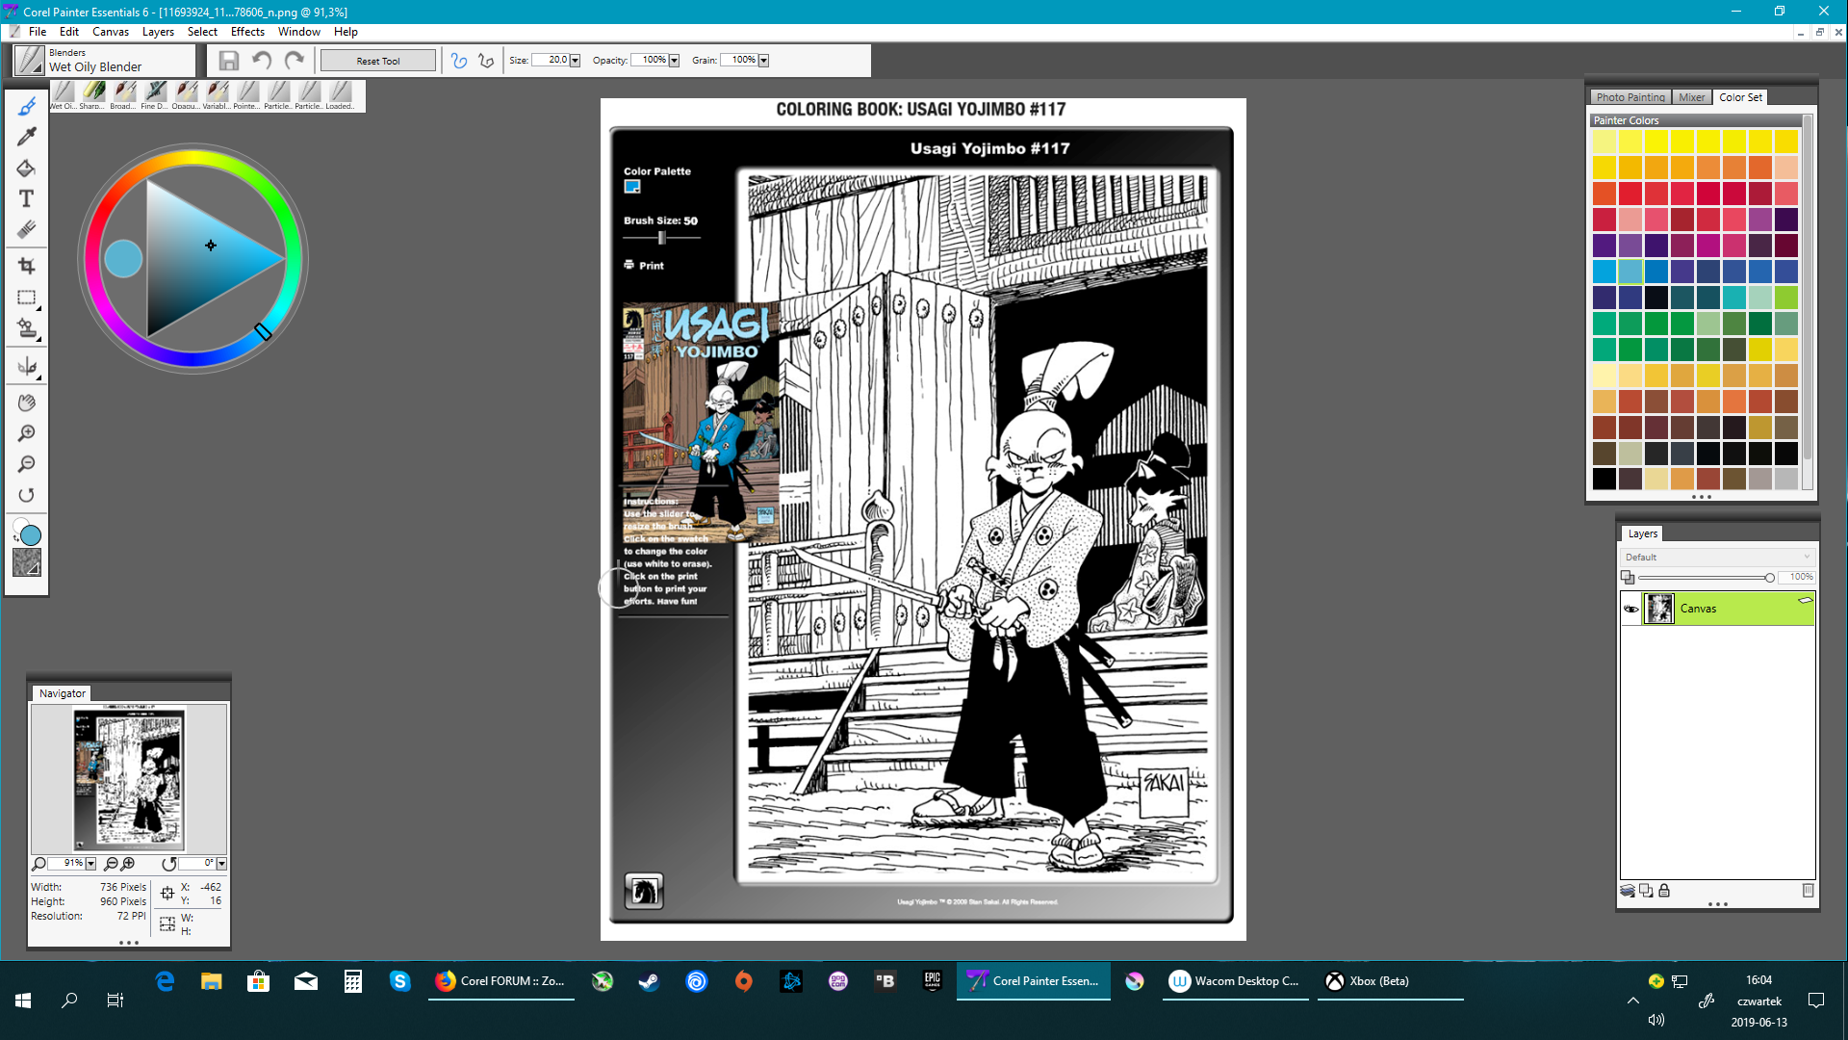Select the Crop tool
Viewport: 1848px width, 1040px height.
click(x=26, y=266)
